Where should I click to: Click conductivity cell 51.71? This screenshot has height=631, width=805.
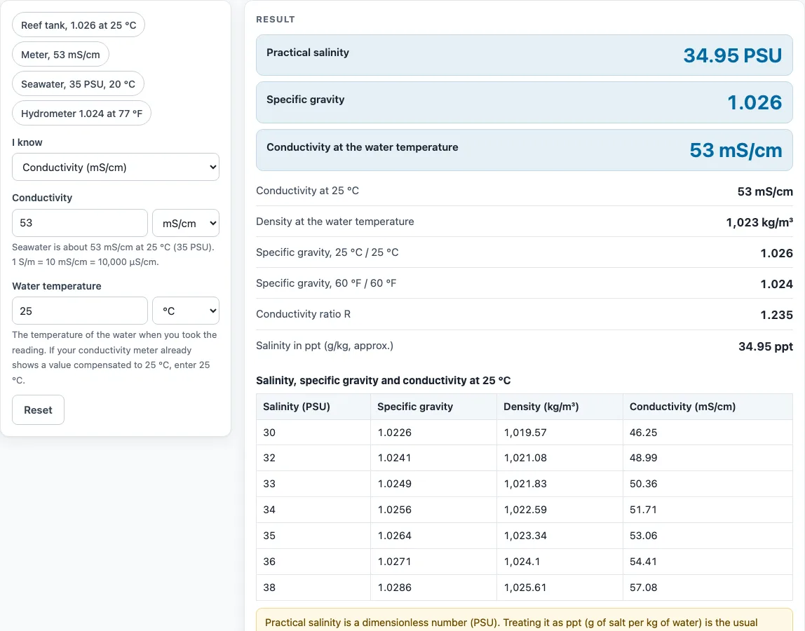point(708,510)
